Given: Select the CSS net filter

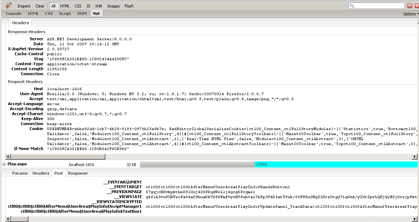Looking at the screenshot, I should (78, 6).
